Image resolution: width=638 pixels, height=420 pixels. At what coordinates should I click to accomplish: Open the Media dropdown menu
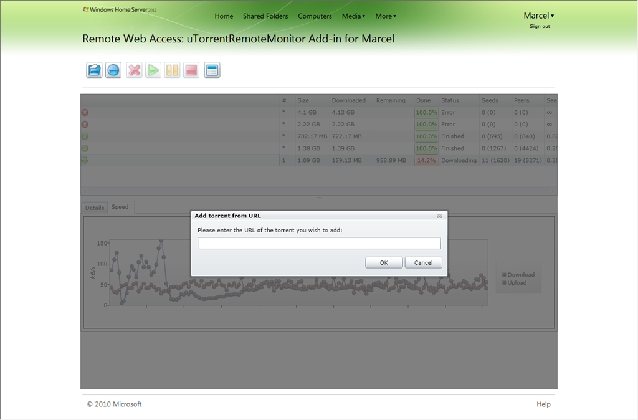coord(353,16)
